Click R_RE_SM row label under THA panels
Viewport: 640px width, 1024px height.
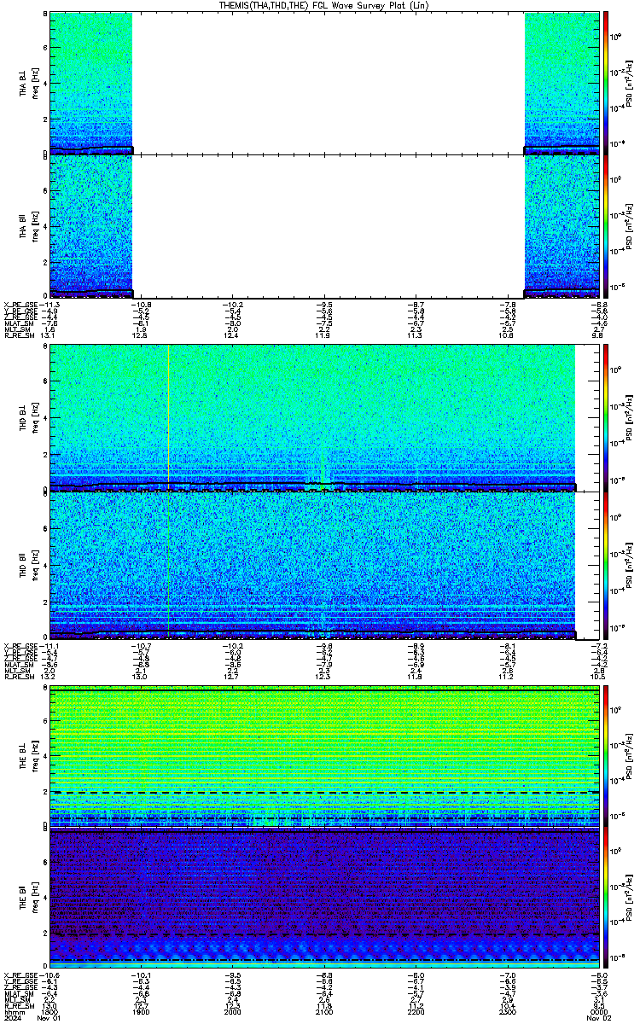18,335
